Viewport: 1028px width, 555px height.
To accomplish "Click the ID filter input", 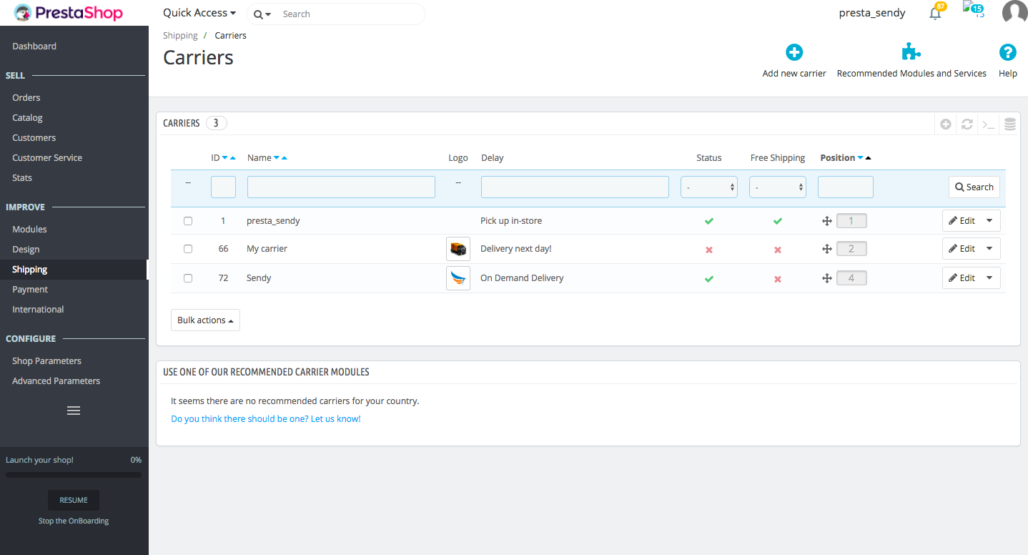I will coord(223,187).
